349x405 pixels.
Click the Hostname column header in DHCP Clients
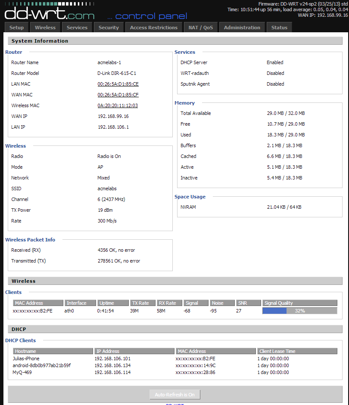[x=53, y=351]
